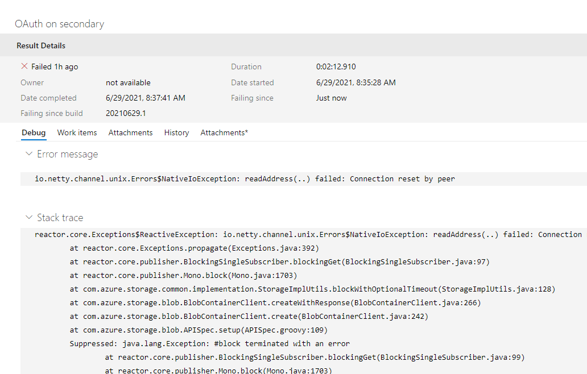Click the BlockingSingleSubscriber.java:99 stack line
This screenshot has width=587, height=374.
click(x=315, y=358)
